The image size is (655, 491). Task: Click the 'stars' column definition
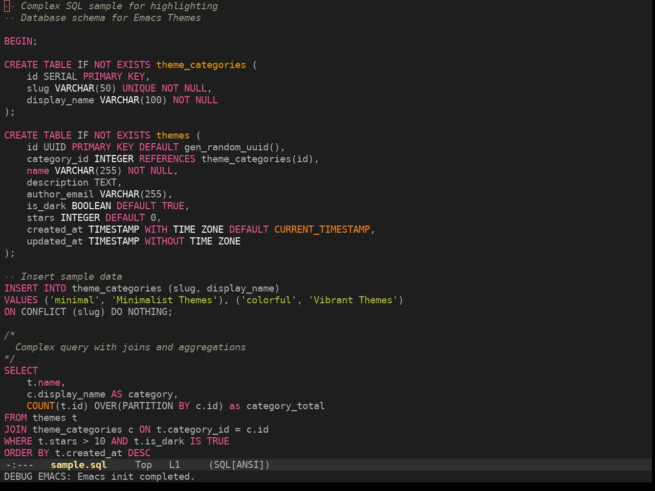pyautogui.click(x=94, y=218)
